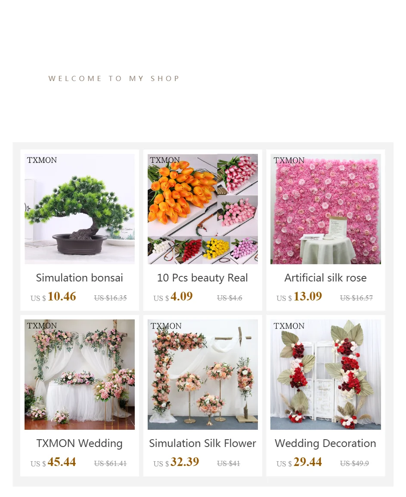Click the WELCOME TO MY SHOP heading
This screenshot has height=497, width=406.
114,78
